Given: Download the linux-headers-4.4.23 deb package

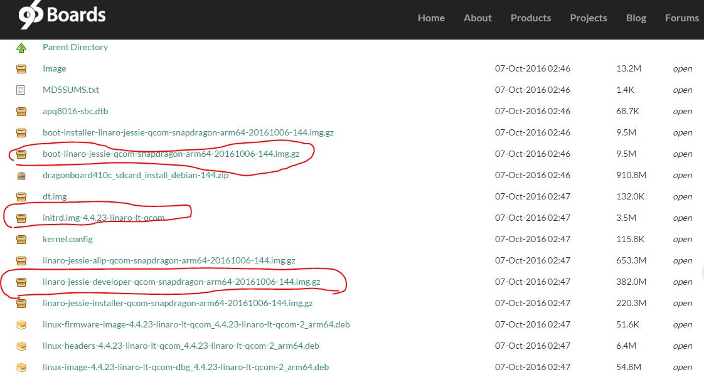Looking at the screenshot, I should coord(181,346).
